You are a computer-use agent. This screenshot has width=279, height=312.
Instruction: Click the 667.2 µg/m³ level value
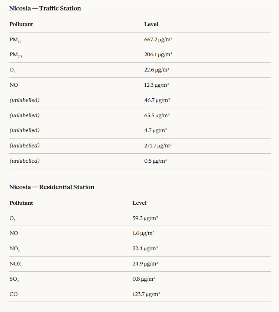click(158, 39)
